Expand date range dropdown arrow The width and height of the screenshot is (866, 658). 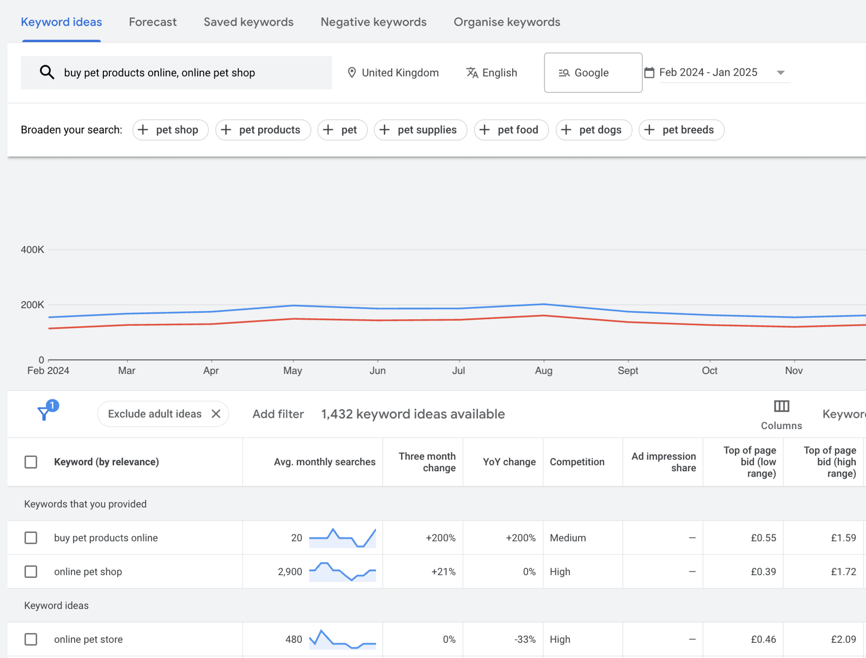[780, 73]
